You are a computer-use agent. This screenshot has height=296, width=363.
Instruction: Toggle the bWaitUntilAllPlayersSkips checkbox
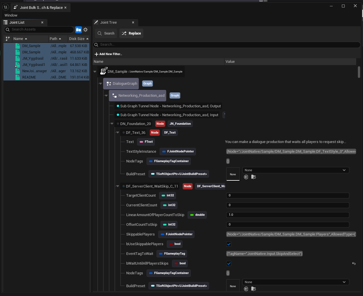tap(229, 263)
